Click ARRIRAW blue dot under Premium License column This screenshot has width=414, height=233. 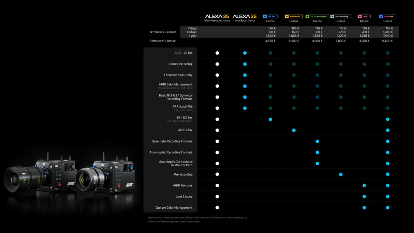388,130
